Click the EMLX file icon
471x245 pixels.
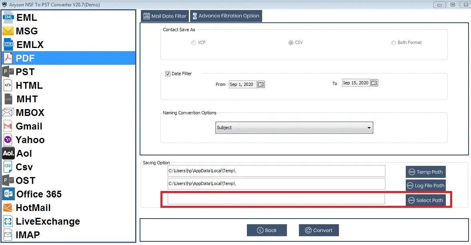pyautogui.click(x=8, y=44)
